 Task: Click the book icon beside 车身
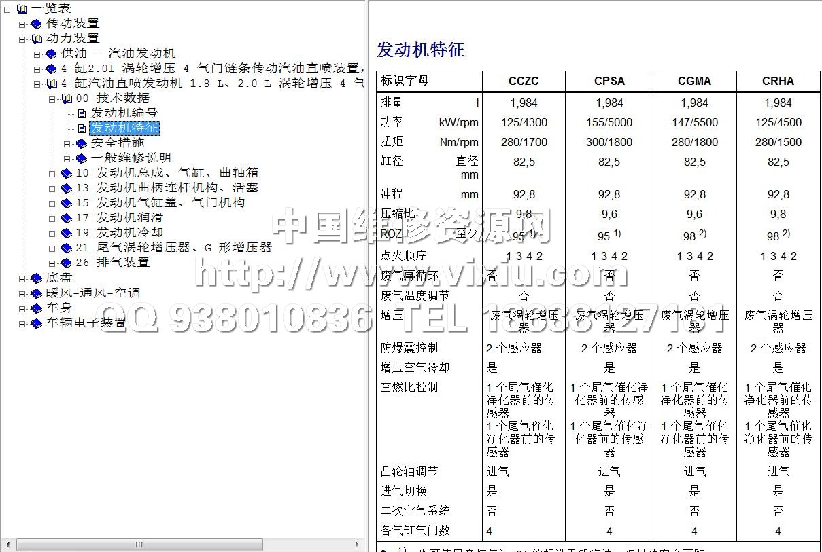37,308
